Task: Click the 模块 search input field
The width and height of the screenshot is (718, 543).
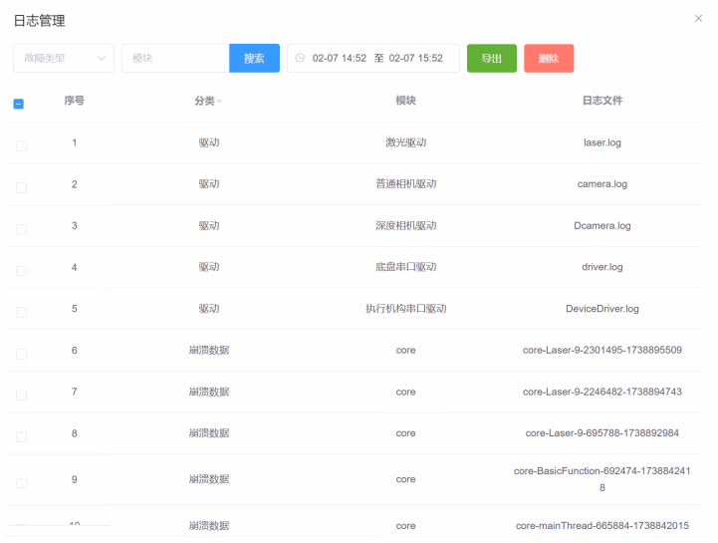Action: click(x=175, y=58)
